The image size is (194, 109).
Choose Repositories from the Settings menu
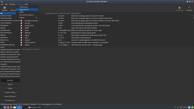(x=27, y=10)
